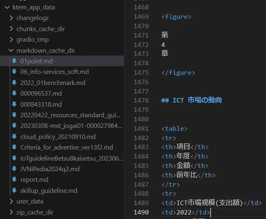The width and height of the screenshot is (266, 219).
Task: Place cursor on <table> tag
Action: click(174, 129)
